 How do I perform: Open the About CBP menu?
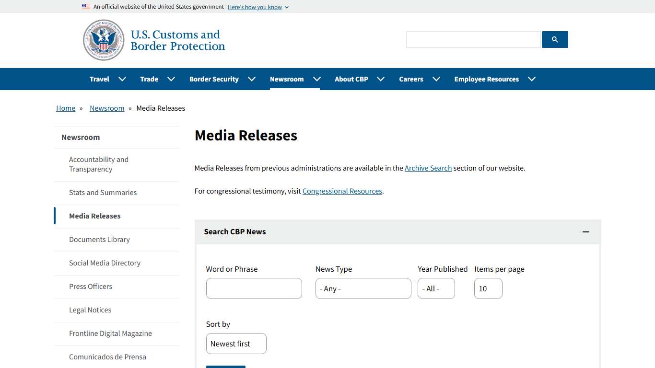tap(351, 79)
